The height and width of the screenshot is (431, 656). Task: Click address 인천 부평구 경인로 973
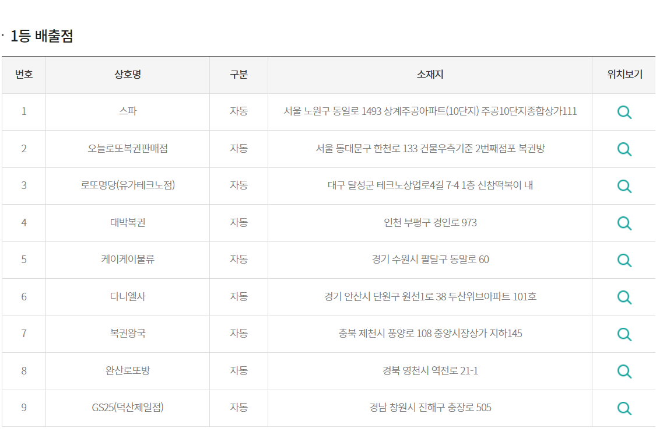tap(430, 222)
